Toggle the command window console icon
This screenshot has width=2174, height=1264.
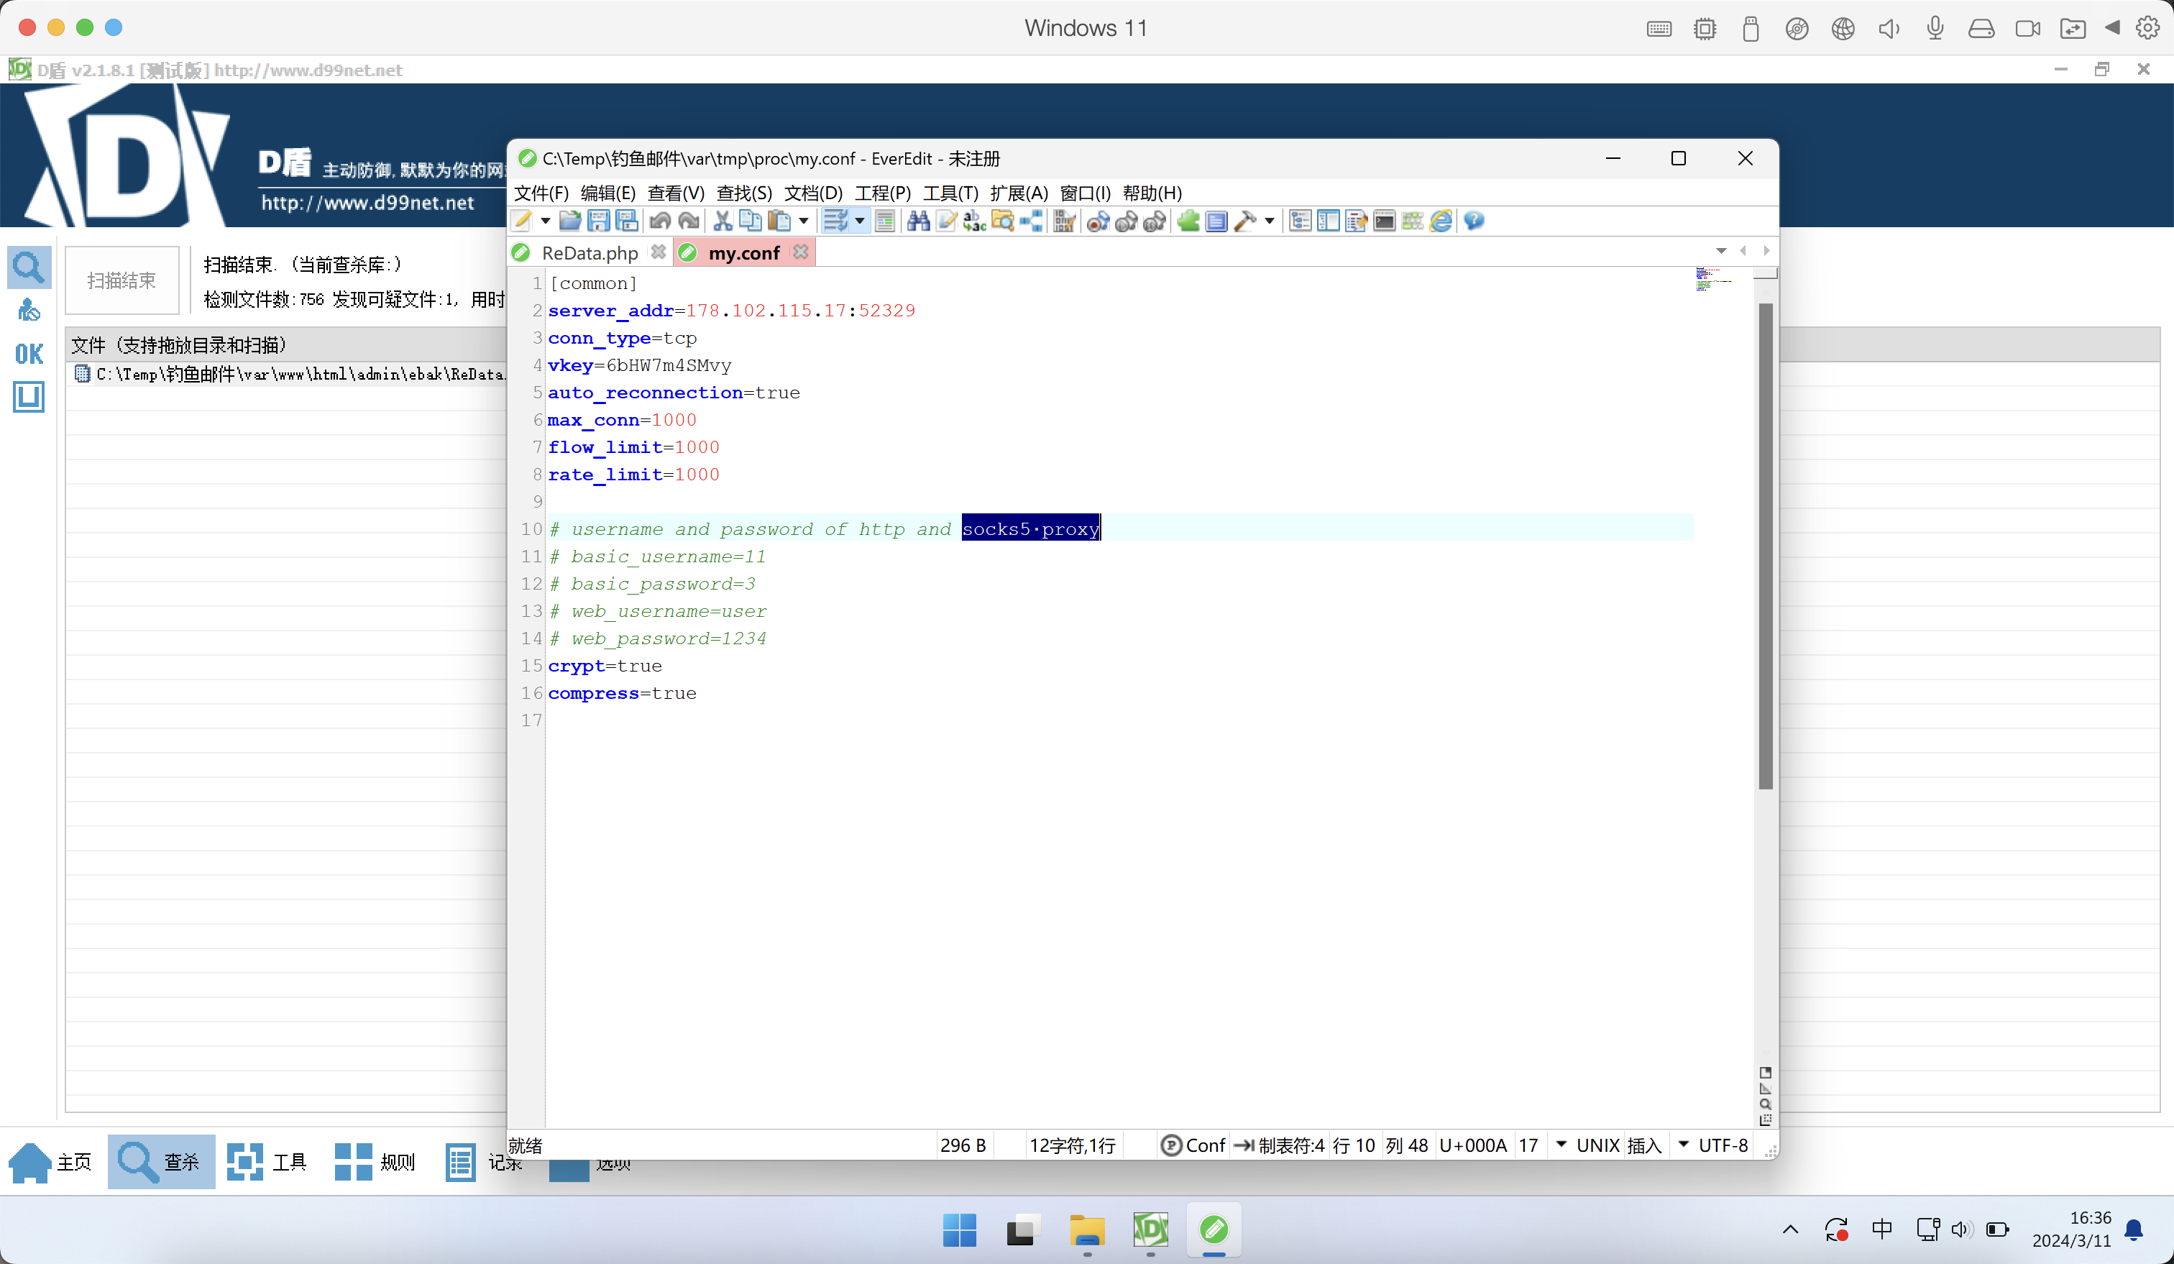(1385, 221)
